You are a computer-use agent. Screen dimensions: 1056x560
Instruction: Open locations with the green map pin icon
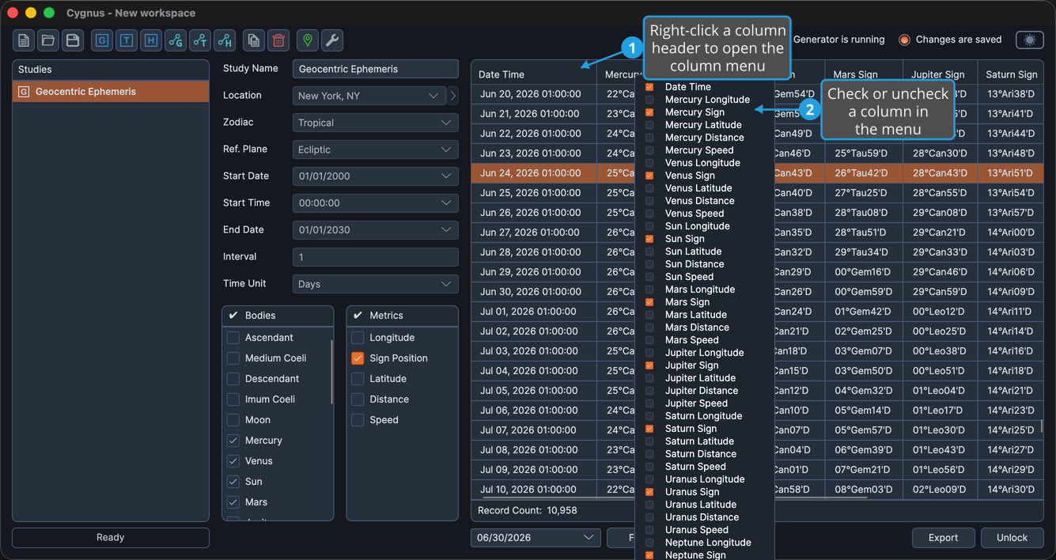click(308, 40)
